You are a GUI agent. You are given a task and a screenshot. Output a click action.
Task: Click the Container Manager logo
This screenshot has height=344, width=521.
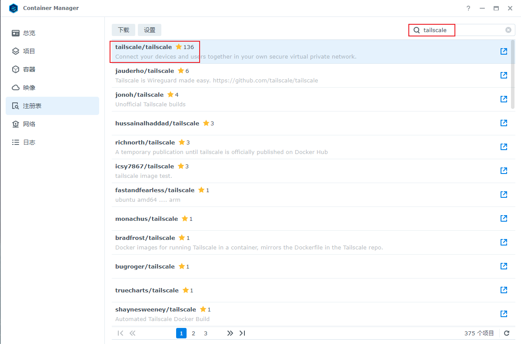(x=13, y=8)
